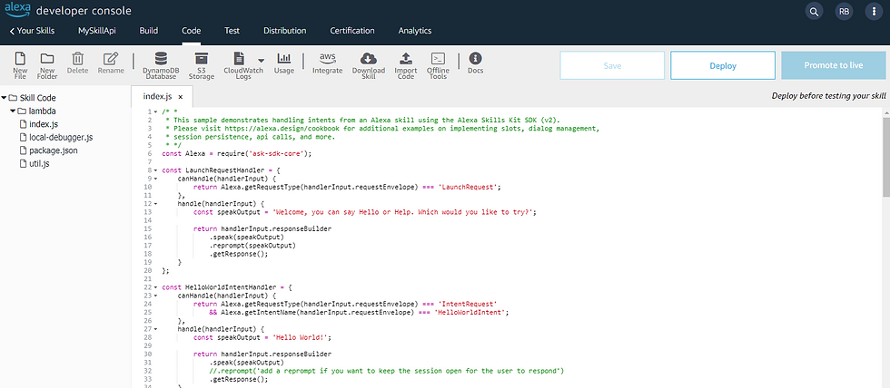Image resolution: width=890 pixels, height=388 pixels.
Task: Open the Distribution tab
Action: [285, 31]
